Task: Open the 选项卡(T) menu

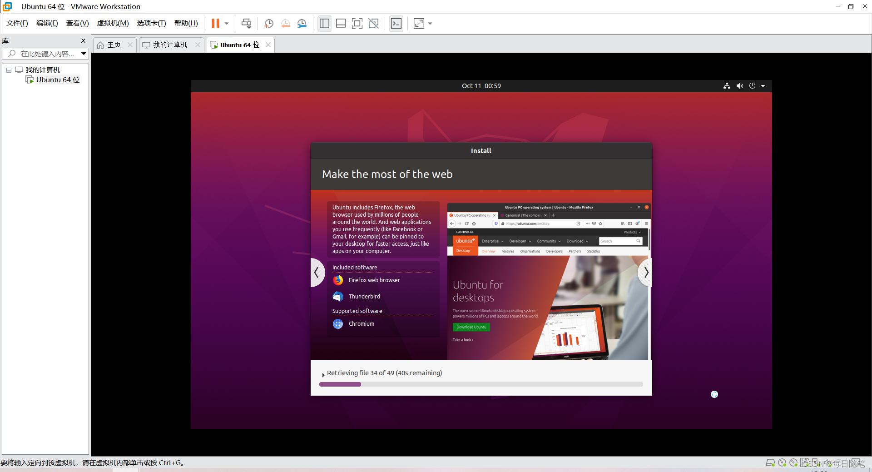Action: [152, 23]
